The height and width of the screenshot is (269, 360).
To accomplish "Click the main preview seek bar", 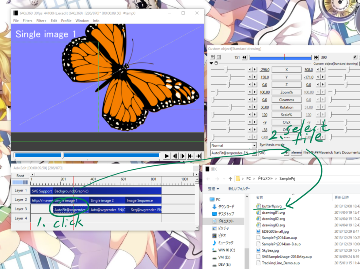I will tap(87, 155).
